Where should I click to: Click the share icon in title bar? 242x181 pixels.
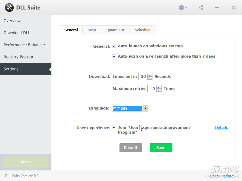[201, 8]
